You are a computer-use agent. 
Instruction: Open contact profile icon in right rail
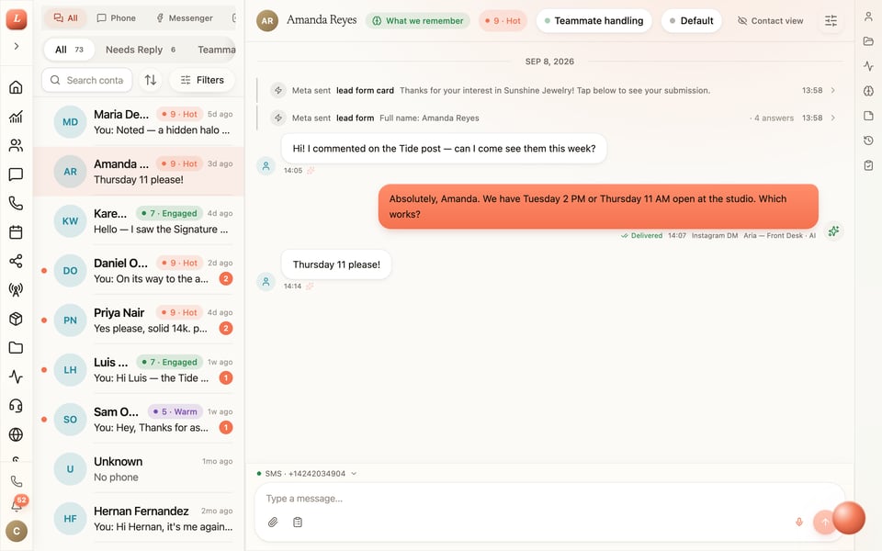[x=868, y=17]
